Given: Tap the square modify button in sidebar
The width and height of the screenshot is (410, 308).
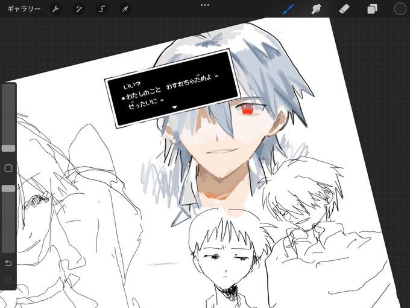Looking at the screenshot, I should [x=8, y=168].
